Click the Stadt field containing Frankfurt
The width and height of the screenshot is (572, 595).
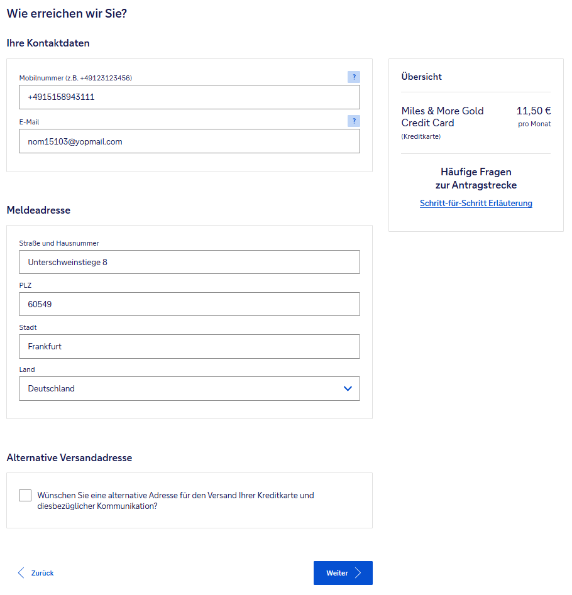(x=189, y=346)
